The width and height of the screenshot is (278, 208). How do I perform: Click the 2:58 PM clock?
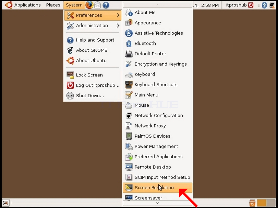pos(210,5)
